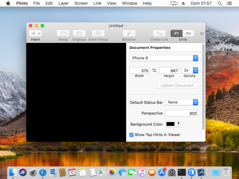The height and width of the screenshot is (179, 239).
Task: Swap width and height arrows icon
Action: (x=154, y=70)
